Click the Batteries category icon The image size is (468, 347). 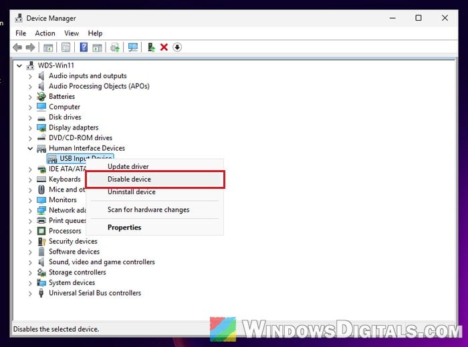(41, 97)
